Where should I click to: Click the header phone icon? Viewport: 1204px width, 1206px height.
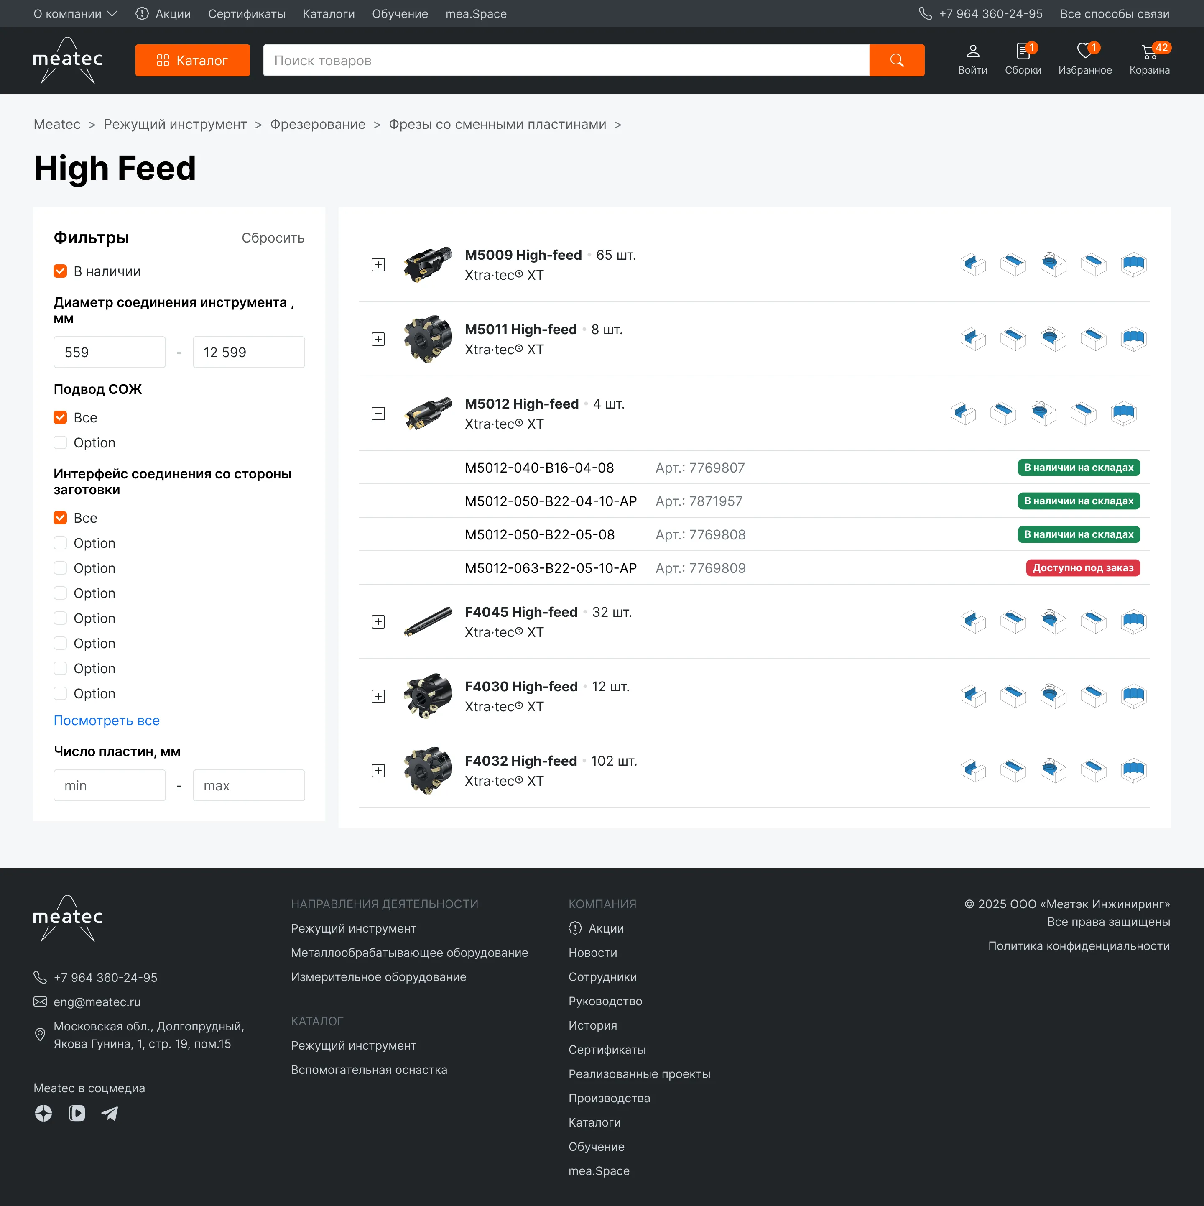pos(925,14)
